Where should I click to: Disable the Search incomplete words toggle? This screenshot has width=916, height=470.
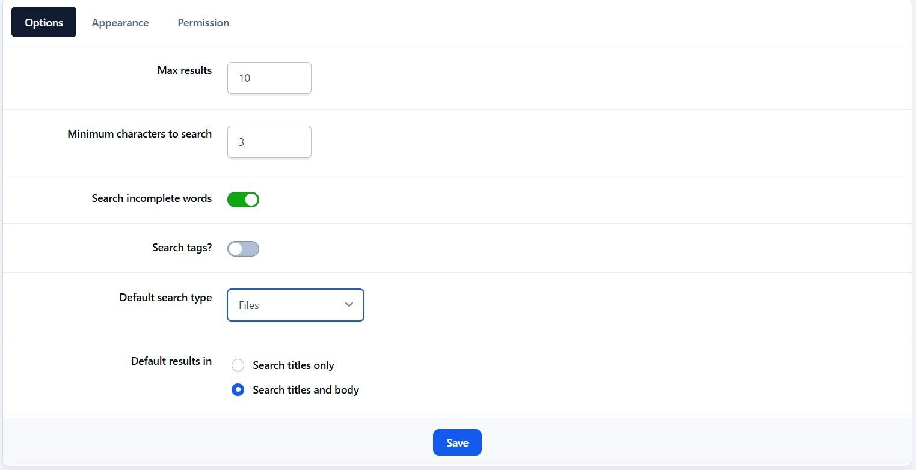tap(243, 200)
